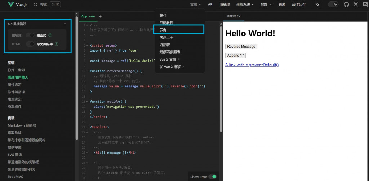
Task: Open the TodoMVC example
Action: pos(15,177)
